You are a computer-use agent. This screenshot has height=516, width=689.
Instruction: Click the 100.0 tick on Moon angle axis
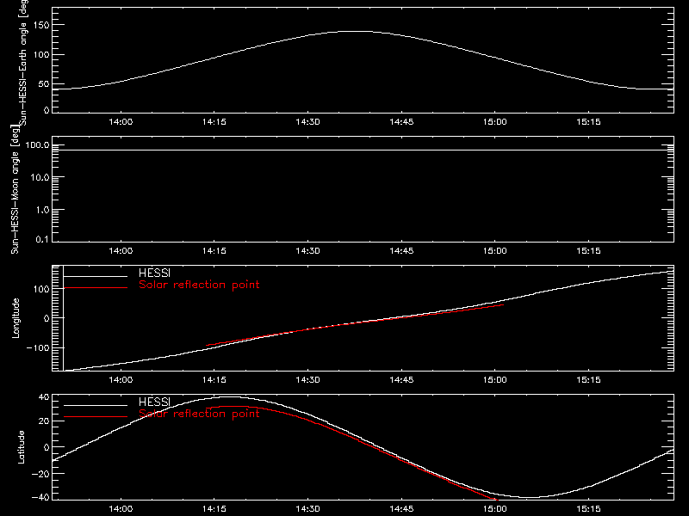[37, 144]
